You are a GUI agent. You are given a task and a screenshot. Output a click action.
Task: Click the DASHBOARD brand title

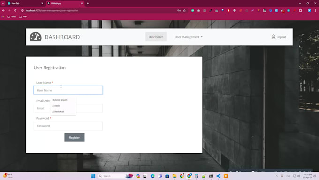coord(62,37)
